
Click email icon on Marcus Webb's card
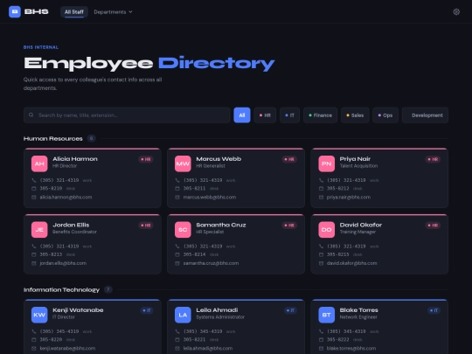(177, 198)
